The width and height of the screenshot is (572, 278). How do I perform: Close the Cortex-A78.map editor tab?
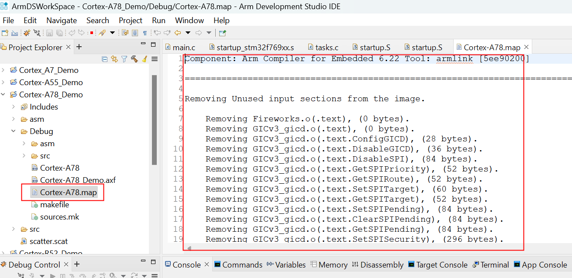click(x=526, y=47)
